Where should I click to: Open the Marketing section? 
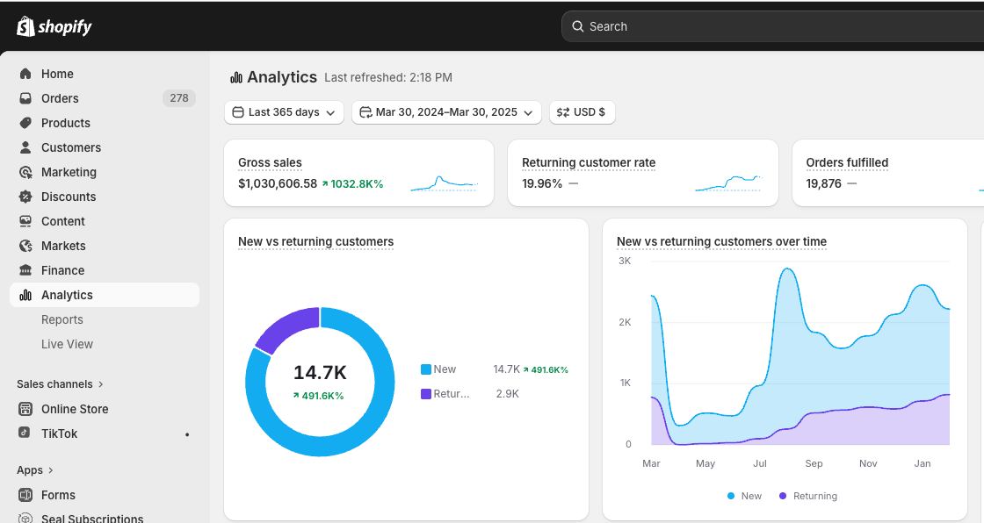(105, 172)
